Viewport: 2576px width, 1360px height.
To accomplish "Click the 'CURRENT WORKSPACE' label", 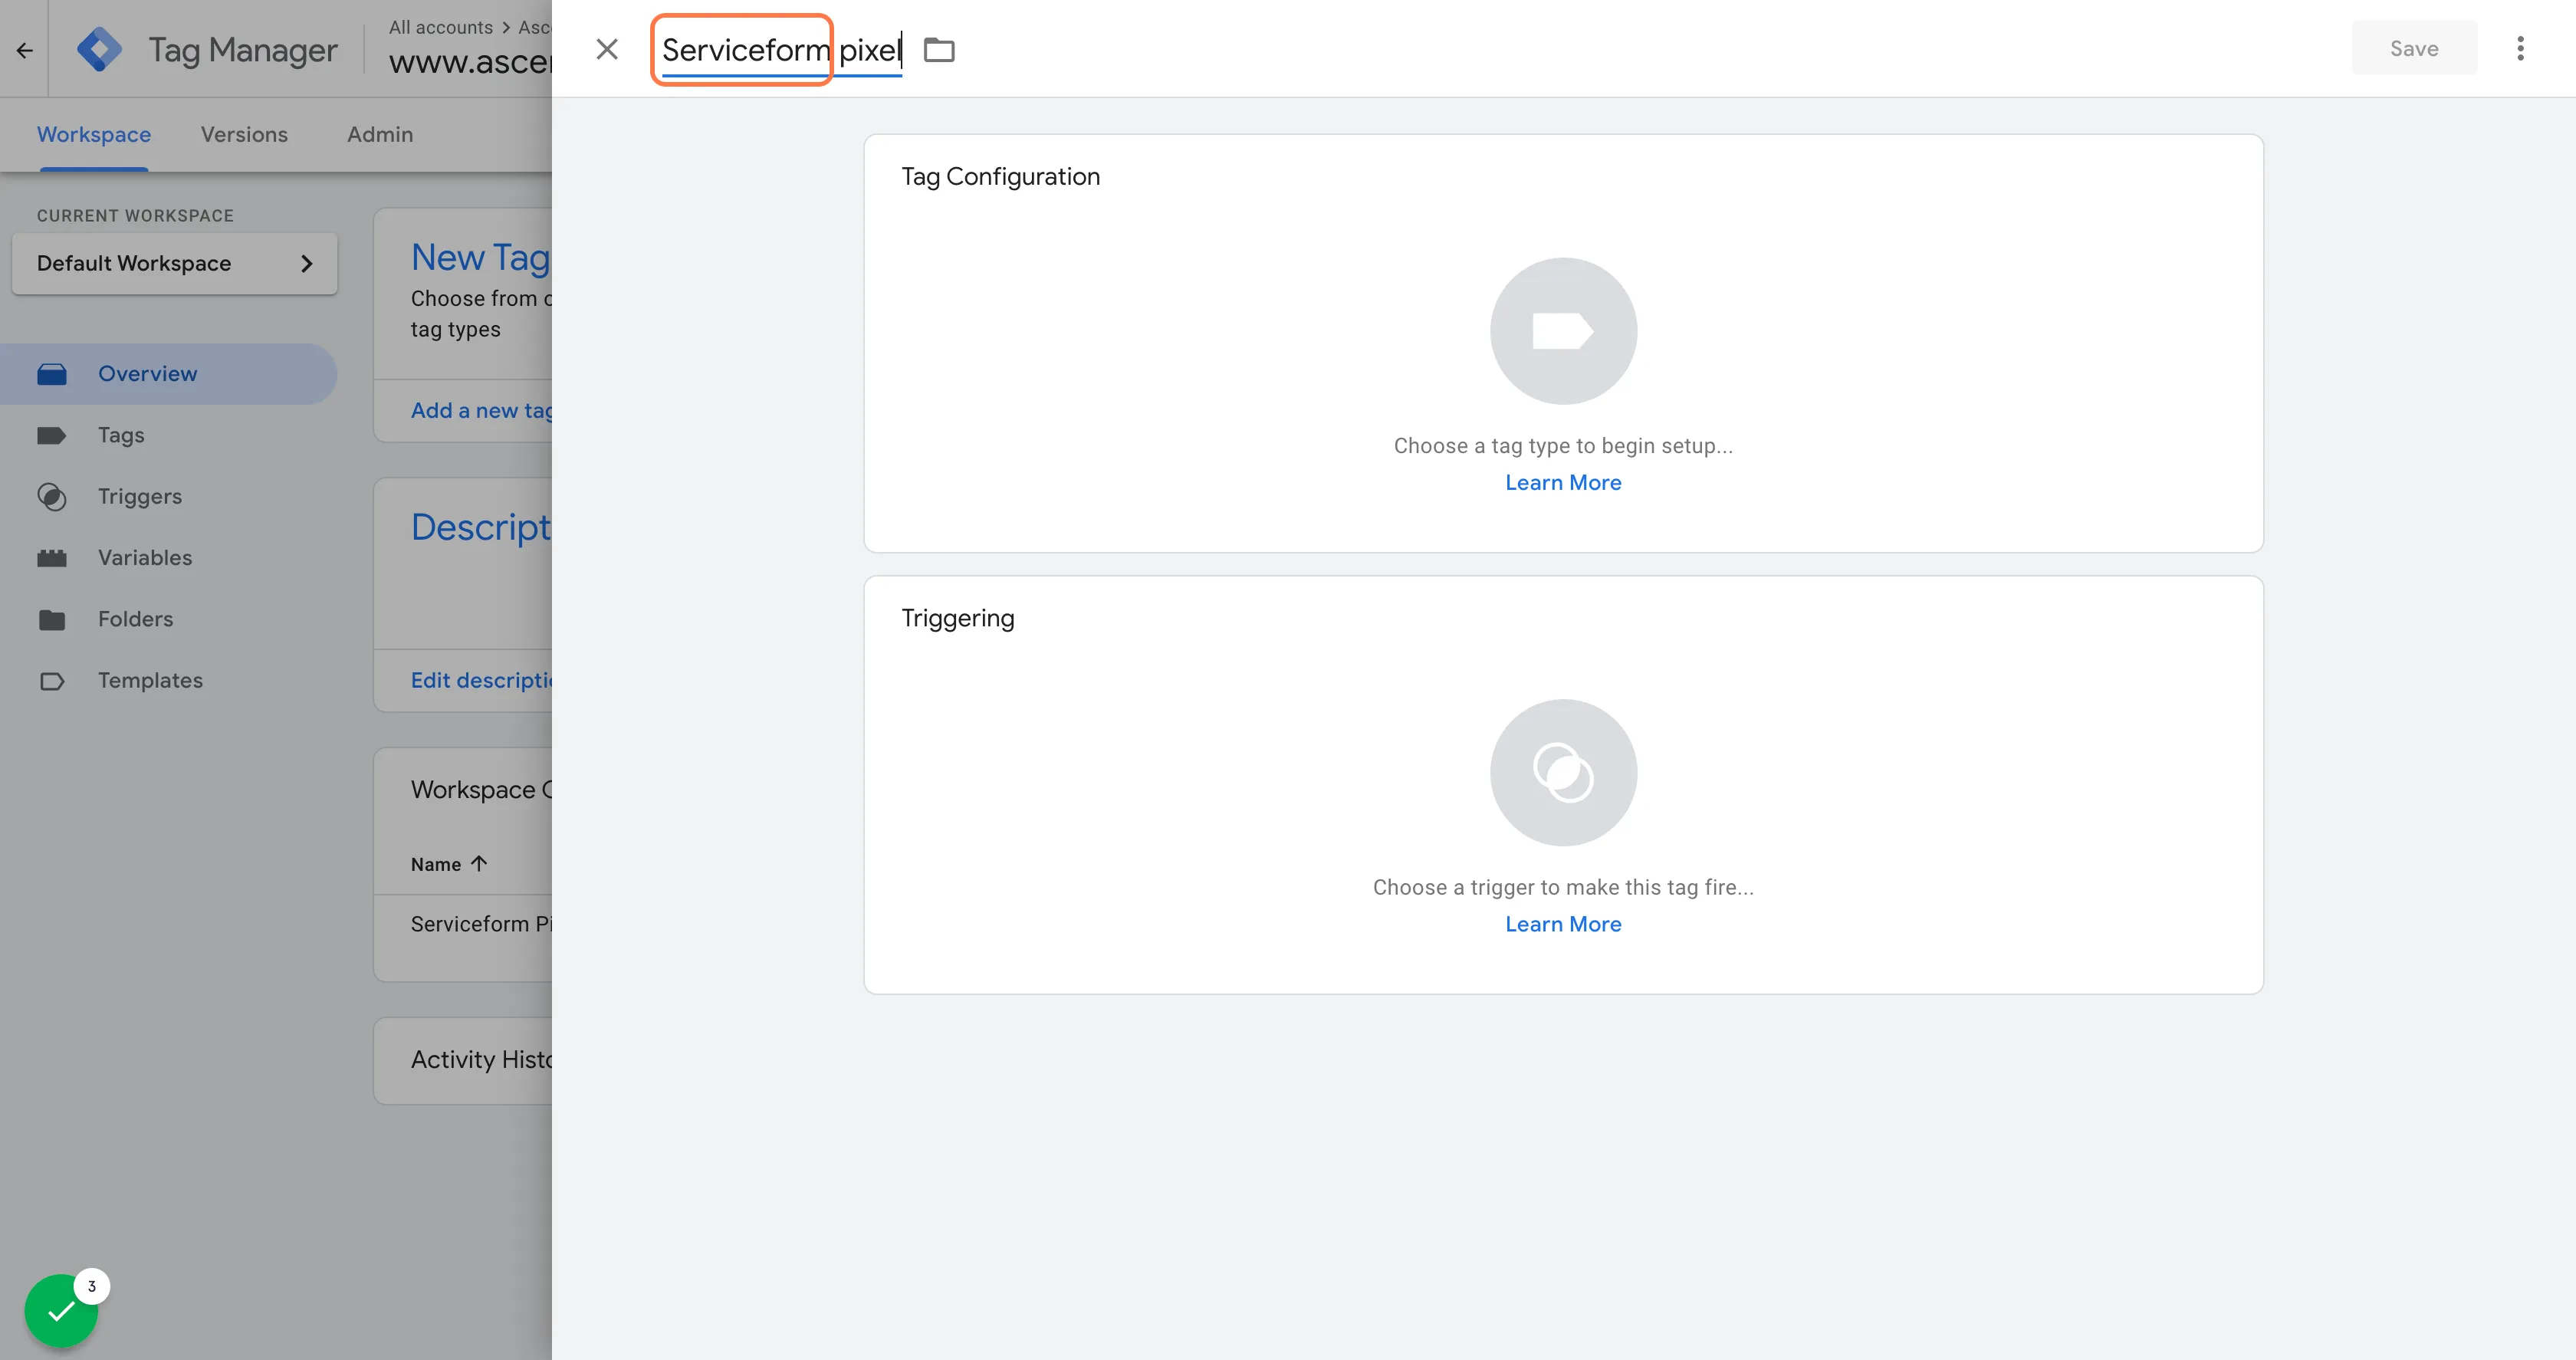I will tap(135, 216).
